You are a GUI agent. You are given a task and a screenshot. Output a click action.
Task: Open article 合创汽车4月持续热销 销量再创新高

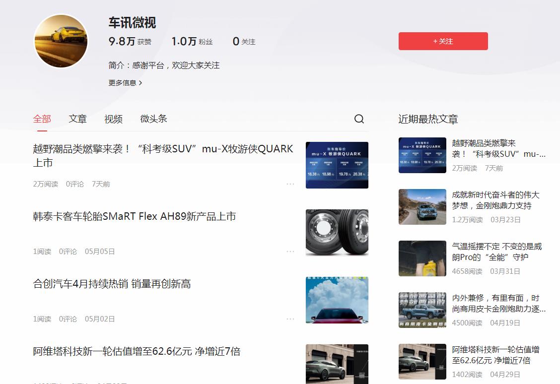[x=112, y=284]
